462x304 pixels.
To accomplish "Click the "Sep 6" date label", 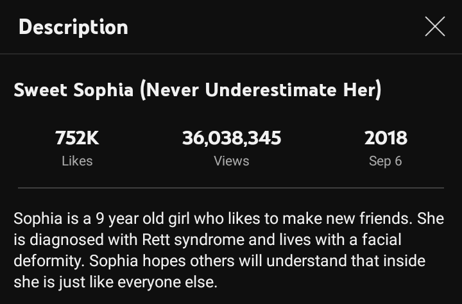I will coord(385,161).
